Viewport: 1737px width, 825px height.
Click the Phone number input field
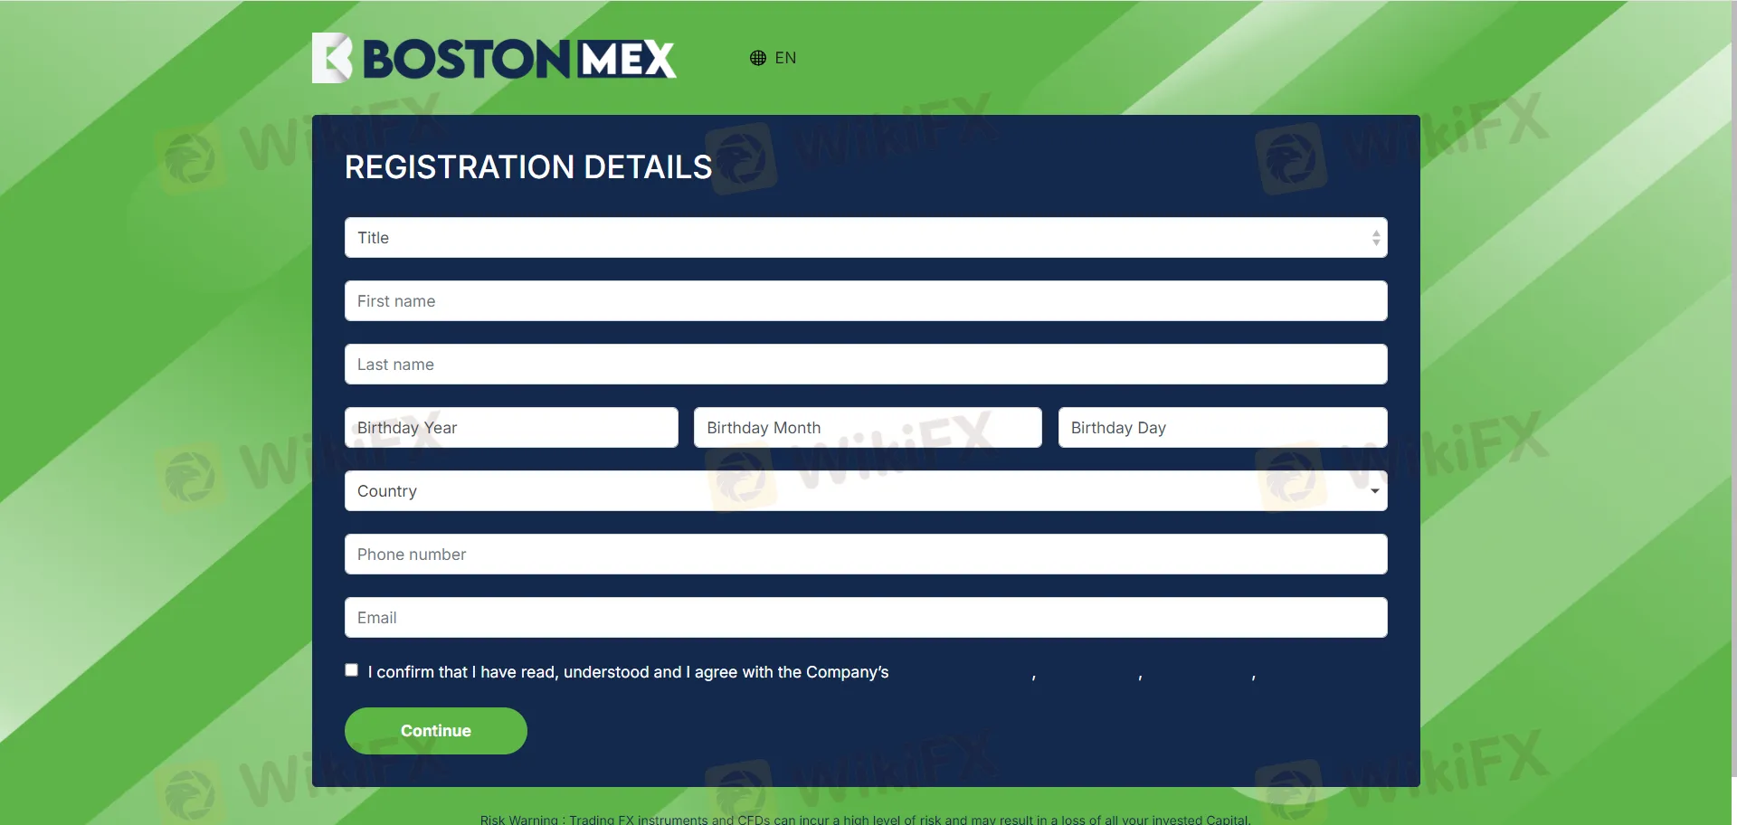865,554
